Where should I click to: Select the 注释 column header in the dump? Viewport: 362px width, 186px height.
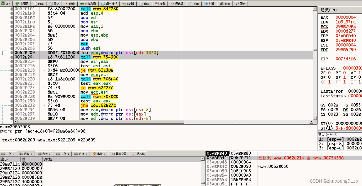tap(122, 160)
